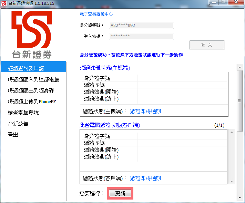
Task: Click the (1/1) page indicator
Action: coord(219,125)
